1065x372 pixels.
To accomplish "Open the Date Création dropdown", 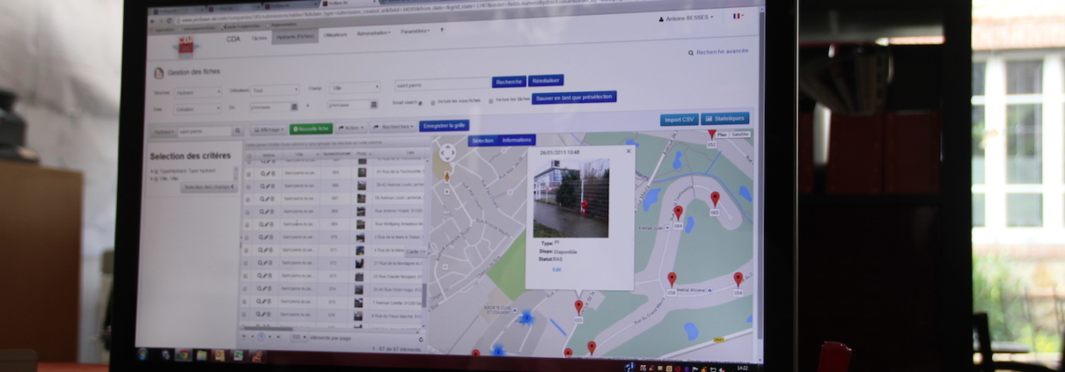I will click(198, 109).
